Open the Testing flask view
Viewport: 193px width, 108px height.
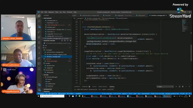(x=39, y=42)
